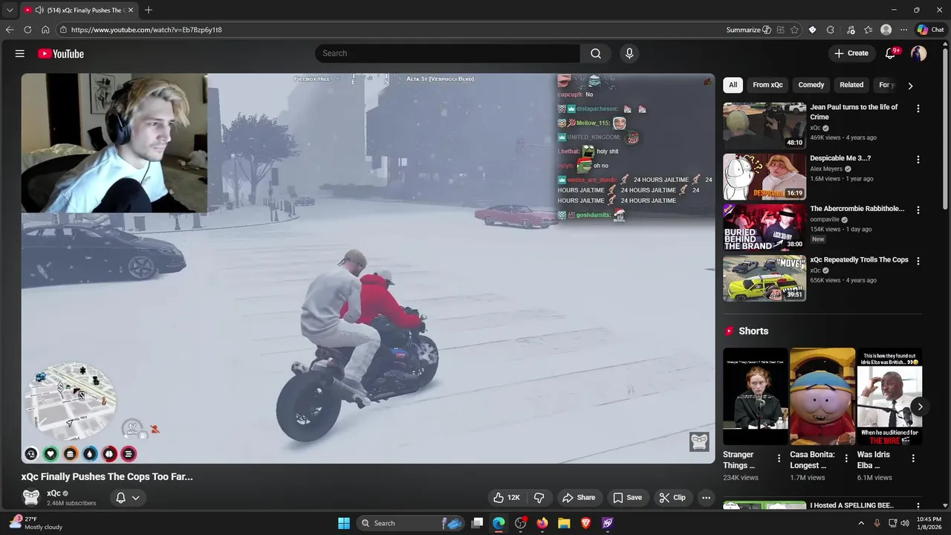951x535 pixels.
Task: Open Favorites list icon in toolbar
Action: click(868, 30)
